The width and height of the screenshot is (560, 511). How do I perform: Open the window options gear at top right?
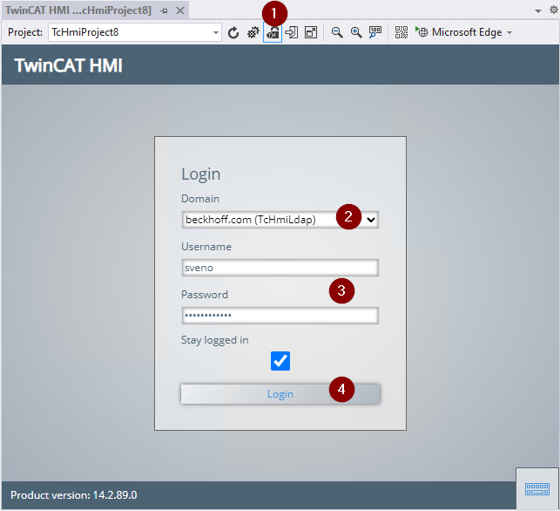pos(553,10)
